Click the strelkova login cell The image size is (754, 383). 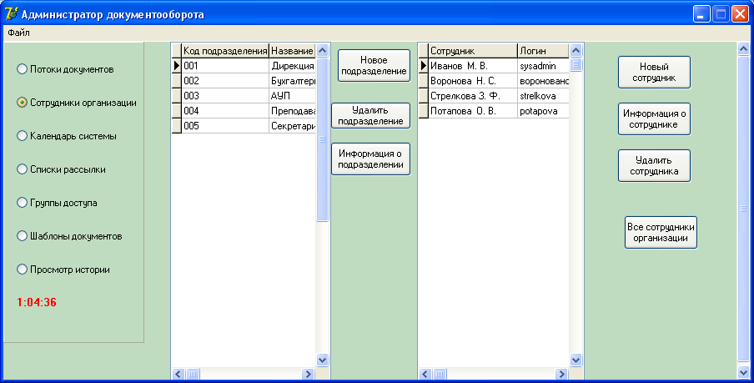tap(543, 95)
